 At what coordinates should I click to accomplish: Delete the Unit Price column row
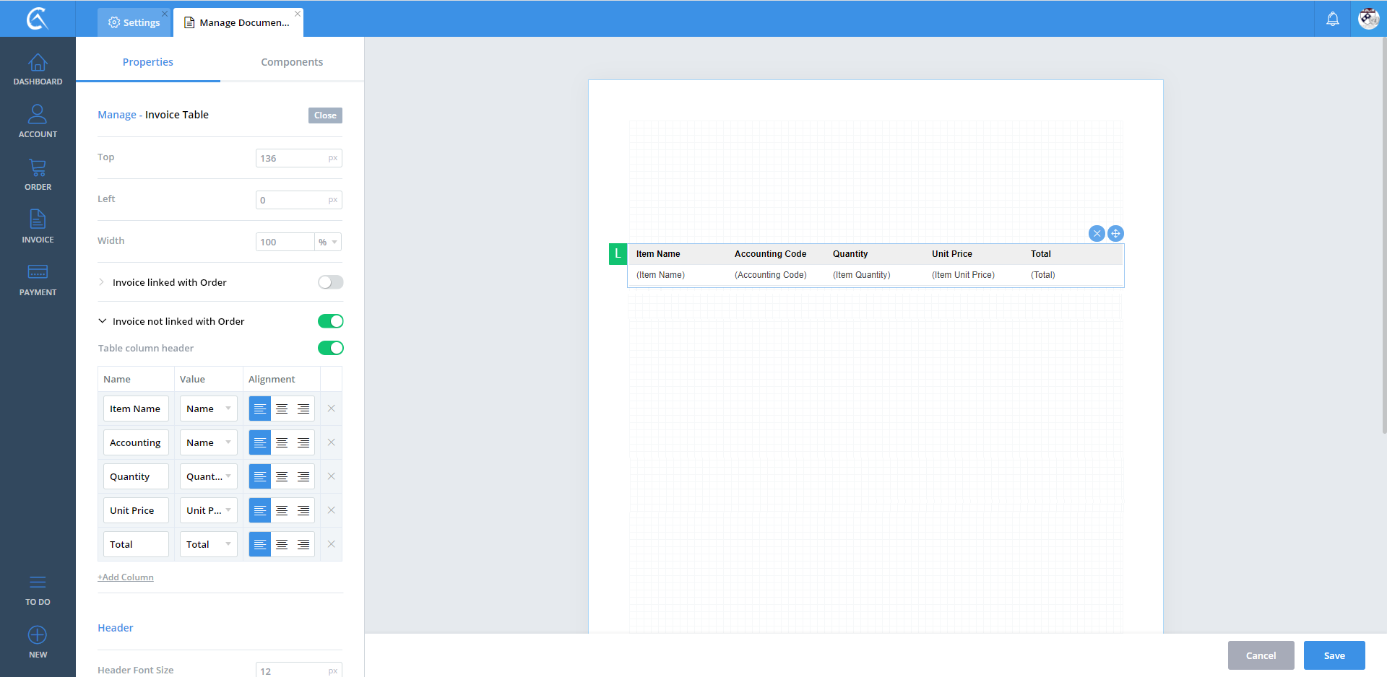tap(331, 510)
